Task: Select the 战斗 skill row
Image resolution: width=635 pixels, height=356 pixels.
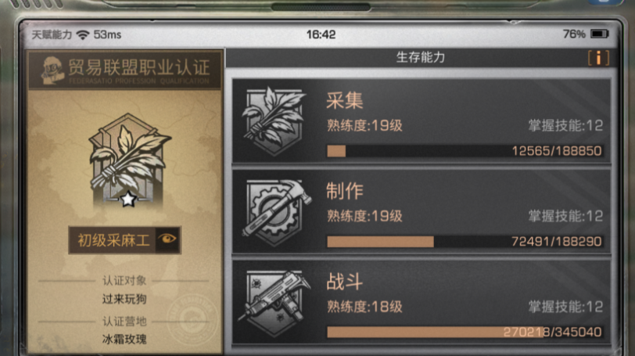Action: (422, 302)
